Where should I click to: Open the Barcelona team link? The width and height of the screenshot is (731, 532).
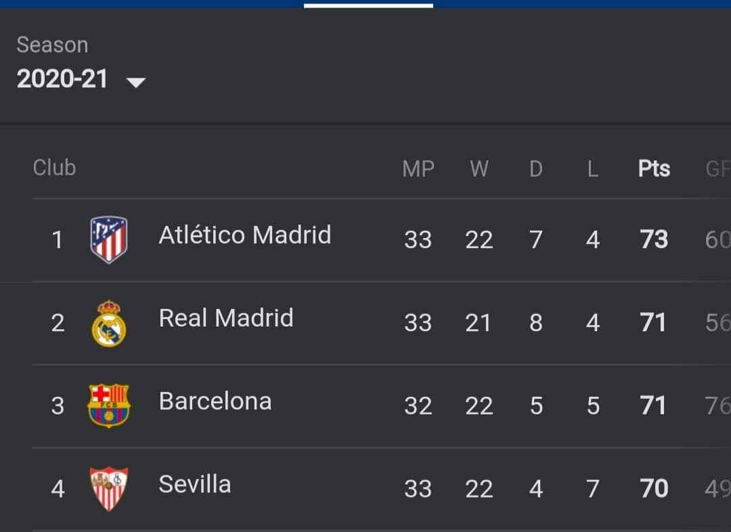[215, 402]
